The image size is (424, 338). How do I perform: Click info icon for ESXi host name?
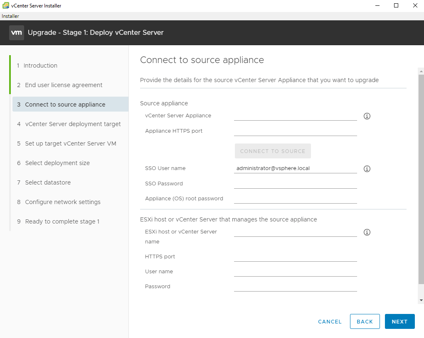click(x=367, y=232)
